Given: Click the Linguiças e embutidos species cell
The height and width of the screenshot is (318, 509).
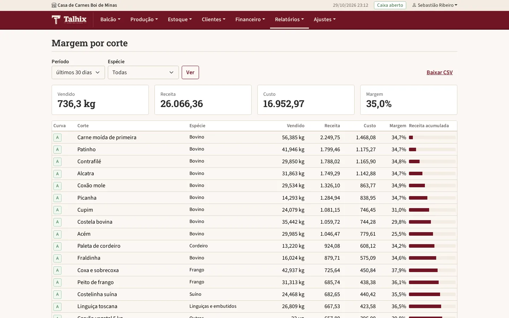Looking at the screenshot, I should 213,306.
